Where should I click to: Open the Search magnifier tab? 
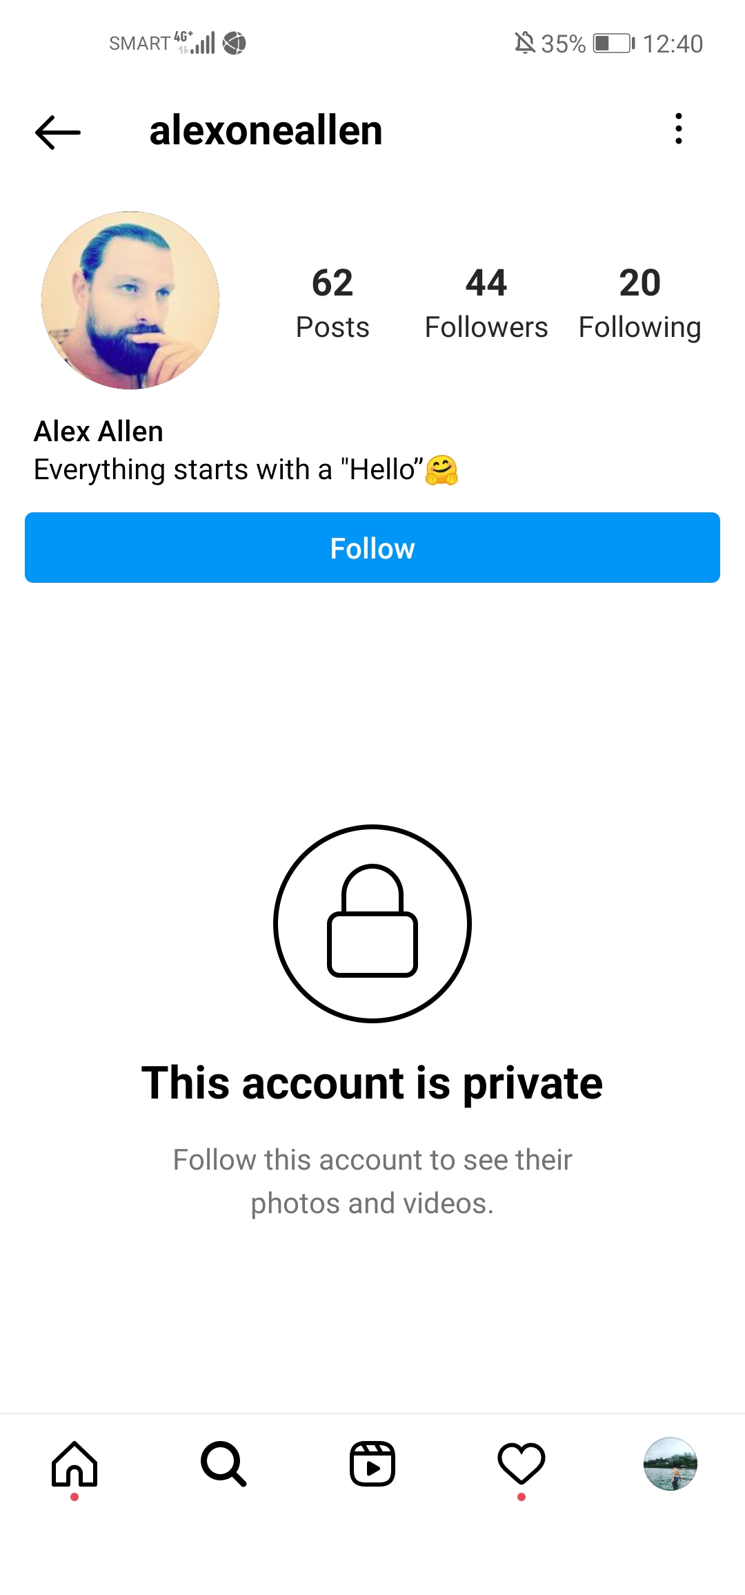(x=223, y=1464)
